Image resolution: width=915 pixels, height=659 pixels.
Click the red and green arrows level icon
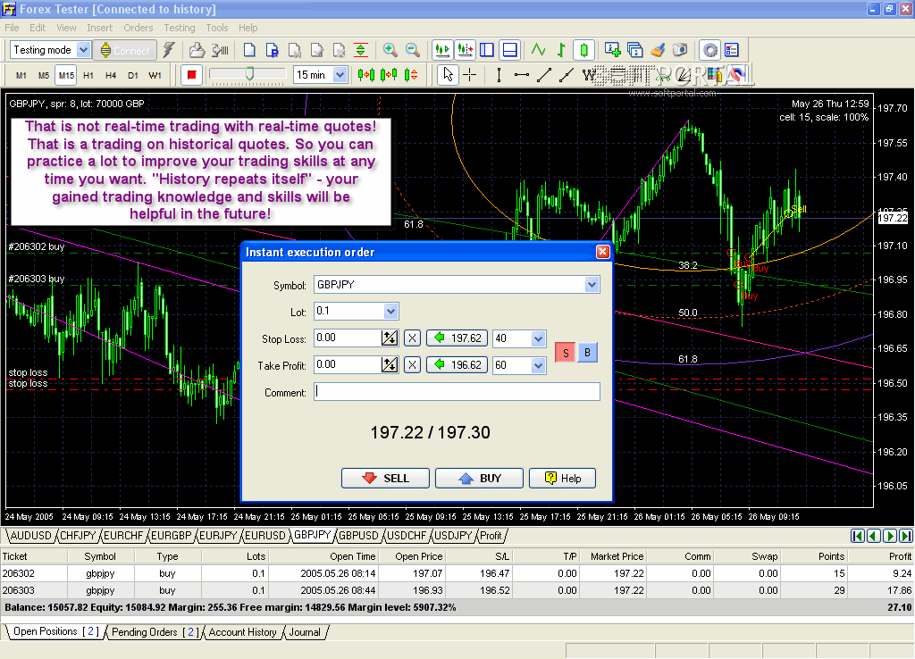361,50
